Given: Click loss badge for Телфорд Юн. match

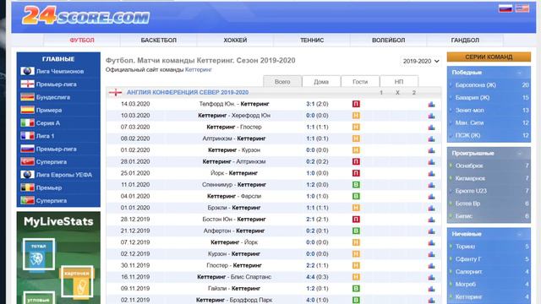Looking at the screenshot, I should 356,104.
